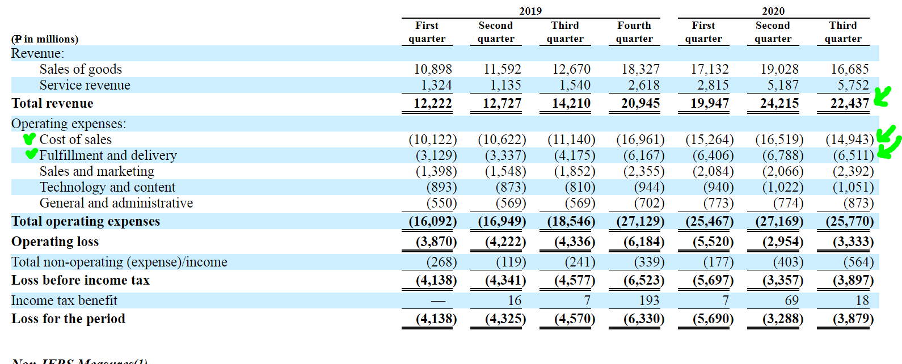Click the Total revenue row label
Screen dimensions: 902x364
pyautogui.click(x=52, y=103)
